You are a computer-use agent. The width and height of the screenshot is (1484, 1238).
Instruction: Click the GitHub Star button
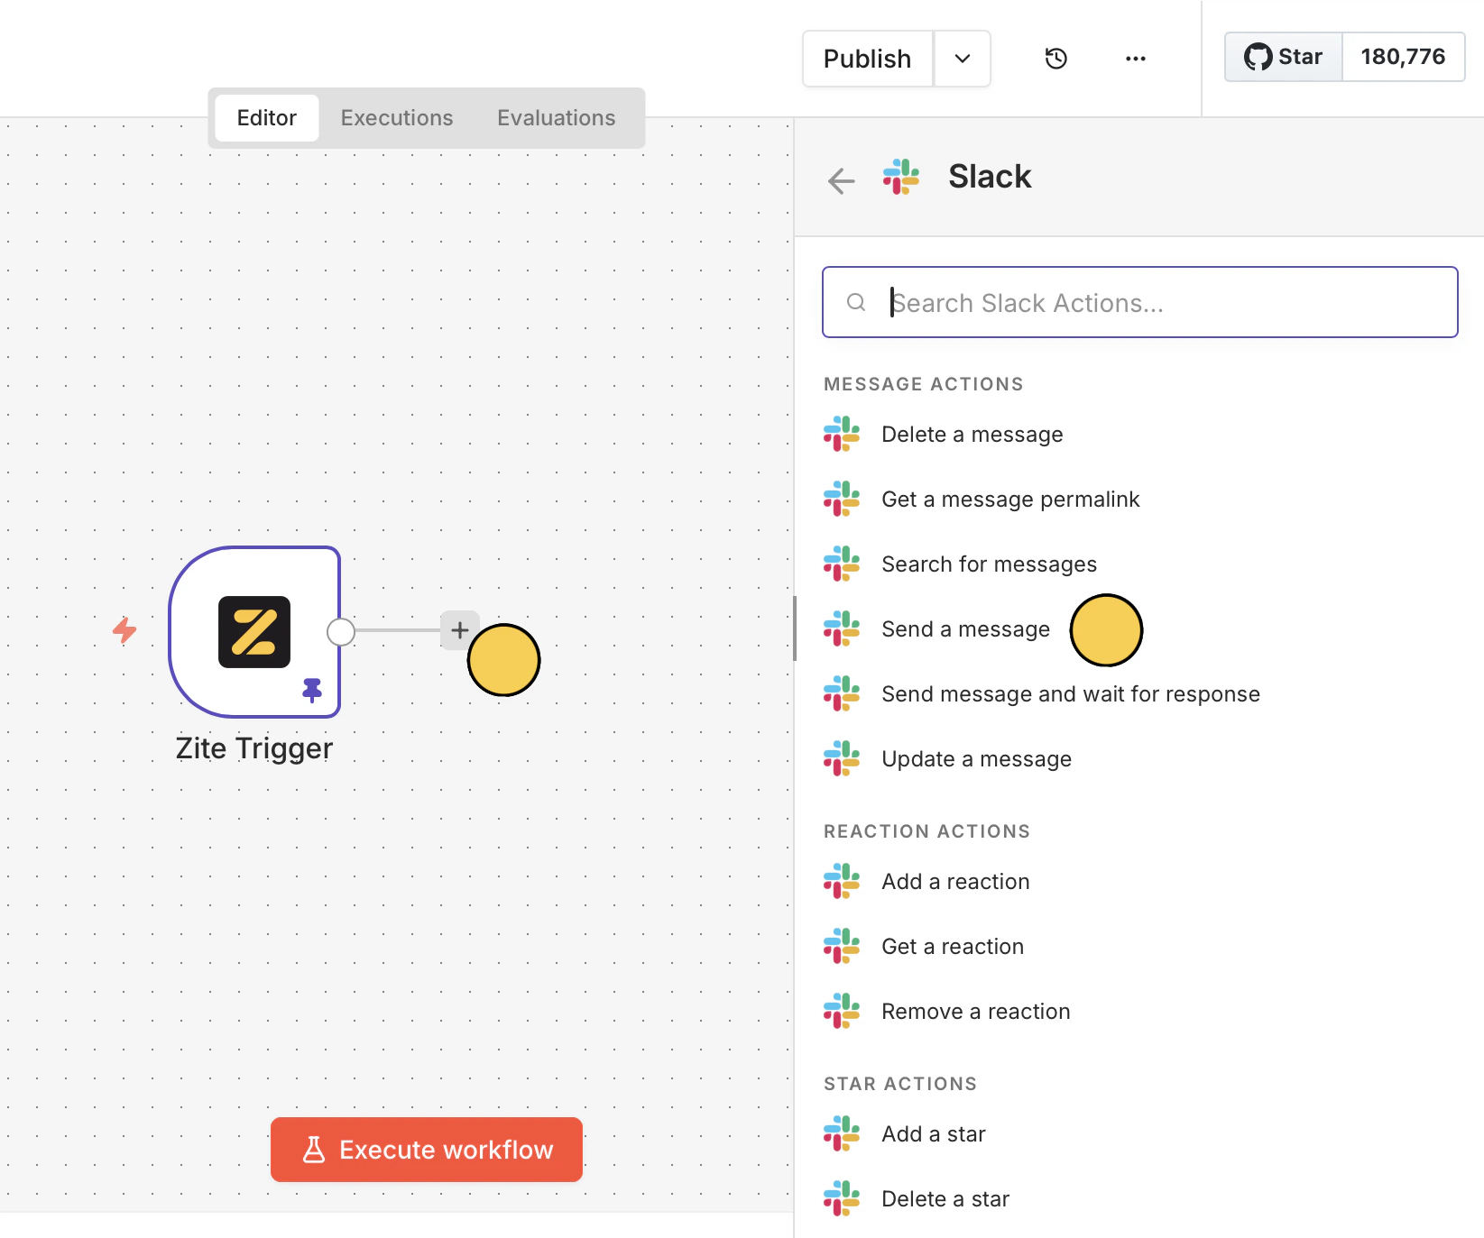coord(1284,57)
